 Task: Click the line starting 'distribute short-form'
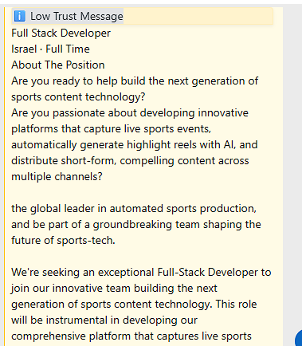(x=130, y=161)
